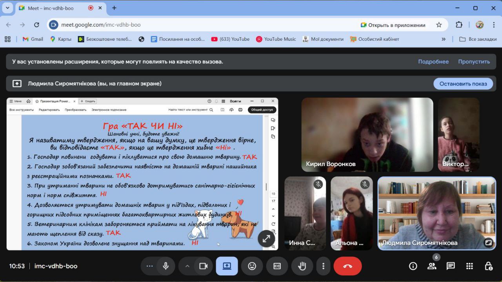Click the Подробнее link

(433, 61)
